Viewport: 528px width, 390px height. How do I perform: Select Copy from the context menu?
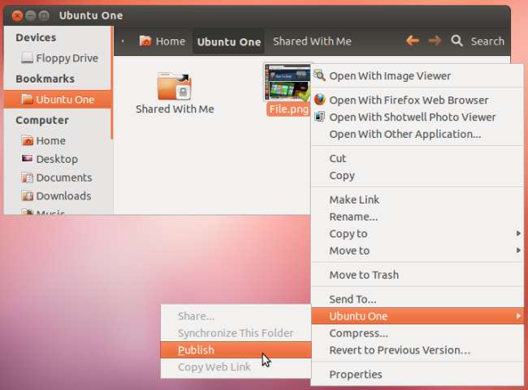point(418,175)
